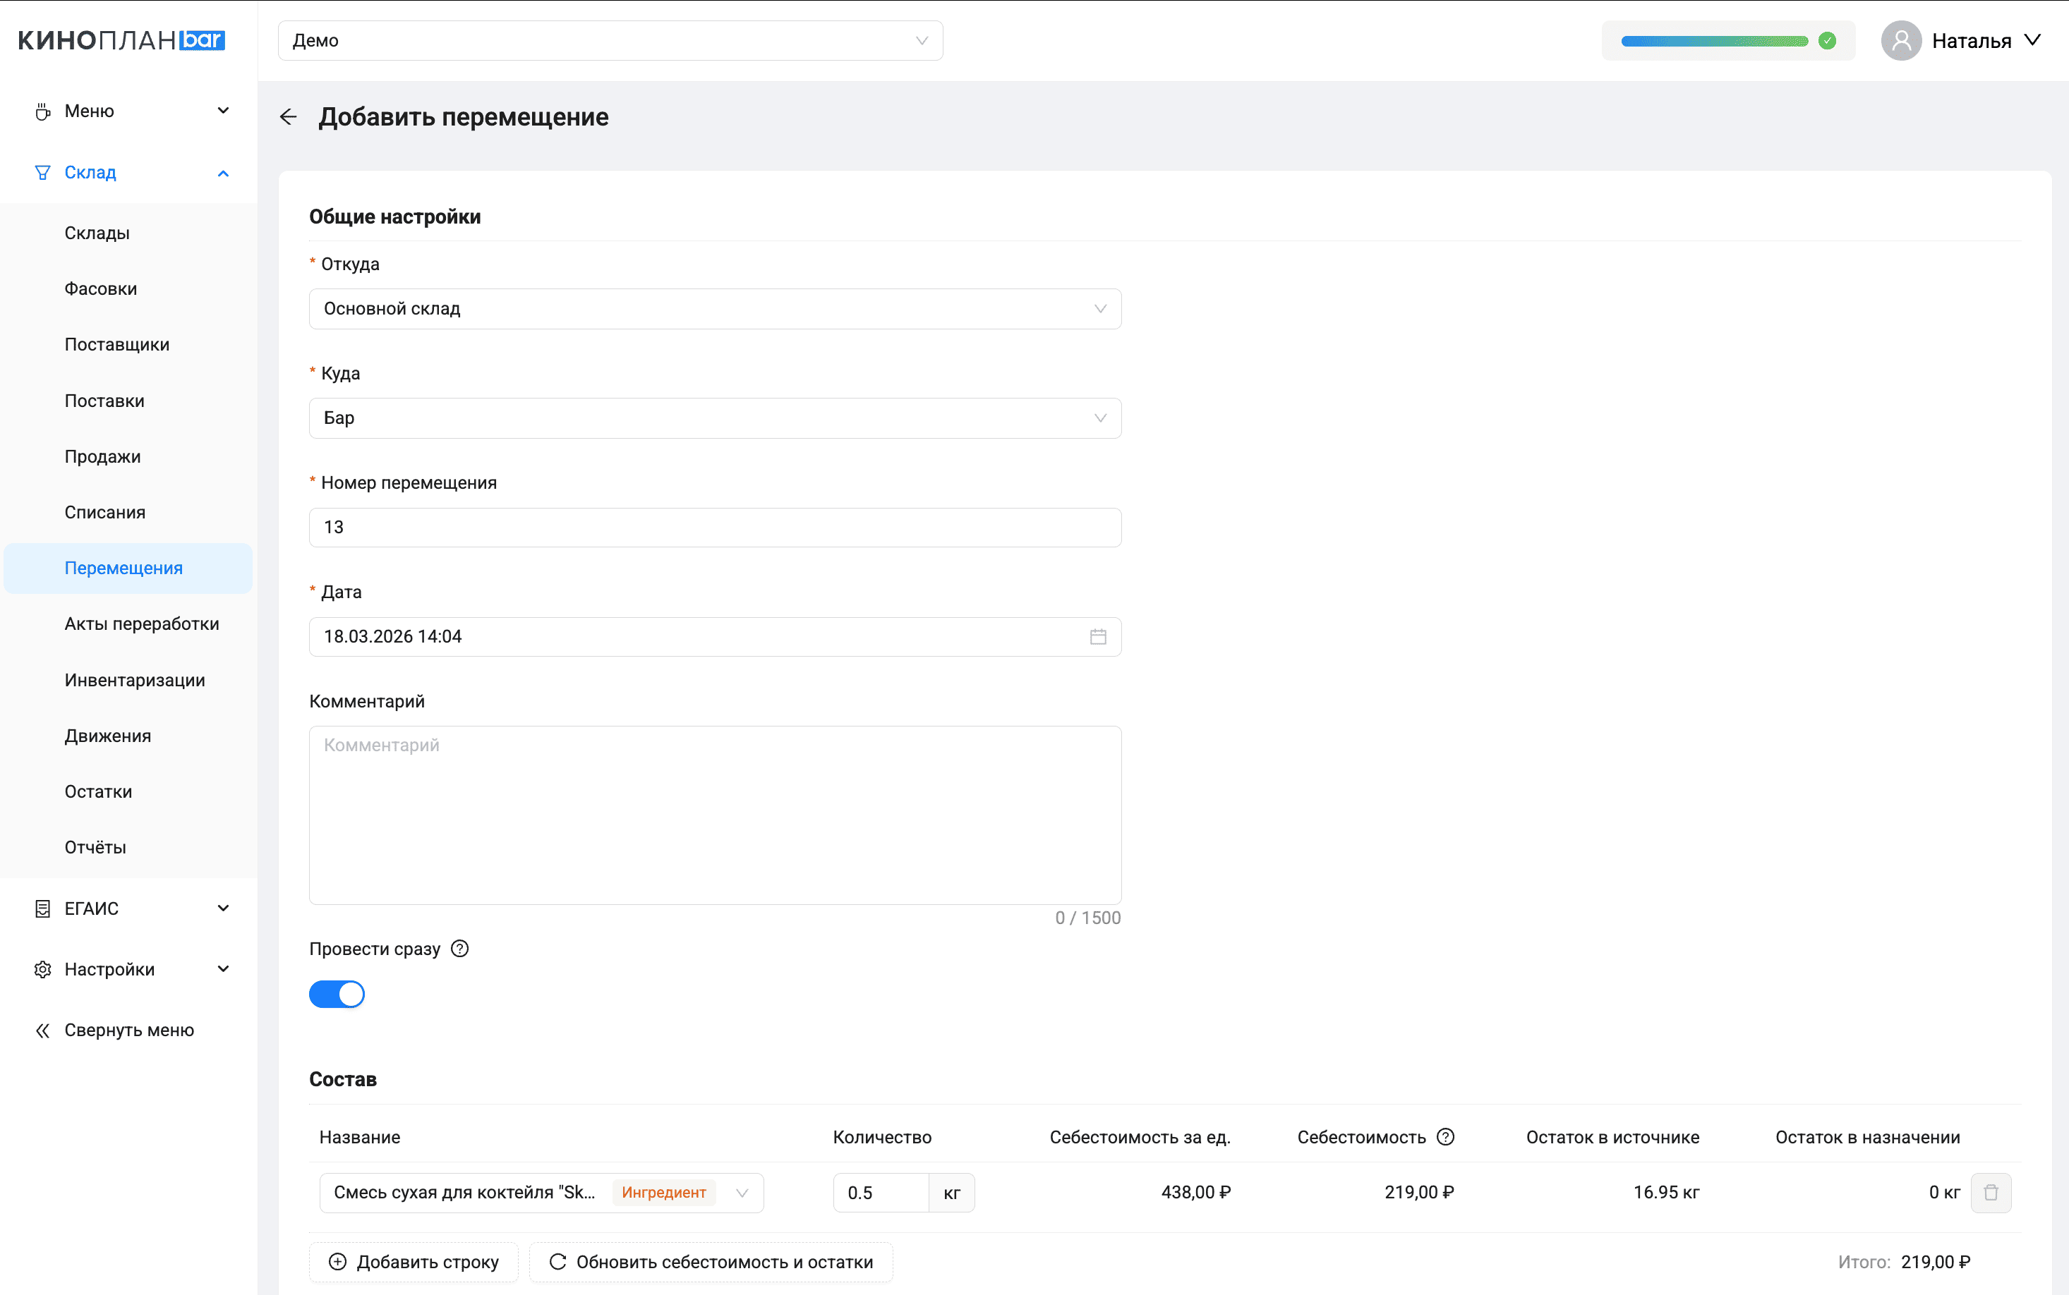Image resolution: width=2069 pixels, height=1295 pixels.
Task: Click help icon next to Провести сразу
Action: (x=460, y=949)
